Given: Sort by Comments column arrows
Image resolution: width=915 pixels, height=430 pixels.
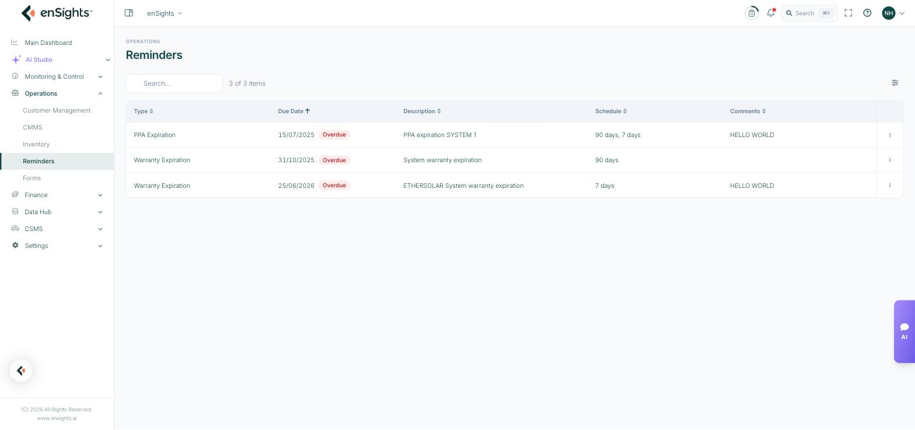Looking at the screenshot, I should point(764,111).
